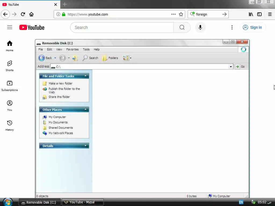Click the browser search box containing 'foreign'
The image size is (275, 206).
(x=208, y=14)
